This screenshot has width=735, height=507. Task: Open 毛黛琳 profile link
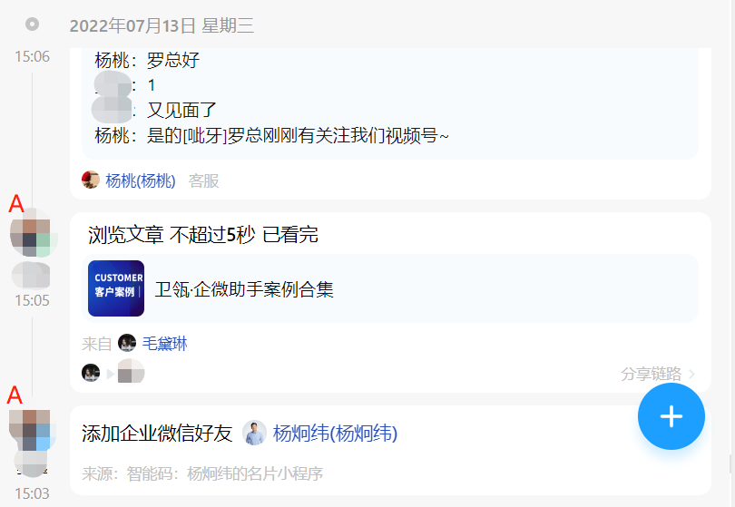(164, 344)
